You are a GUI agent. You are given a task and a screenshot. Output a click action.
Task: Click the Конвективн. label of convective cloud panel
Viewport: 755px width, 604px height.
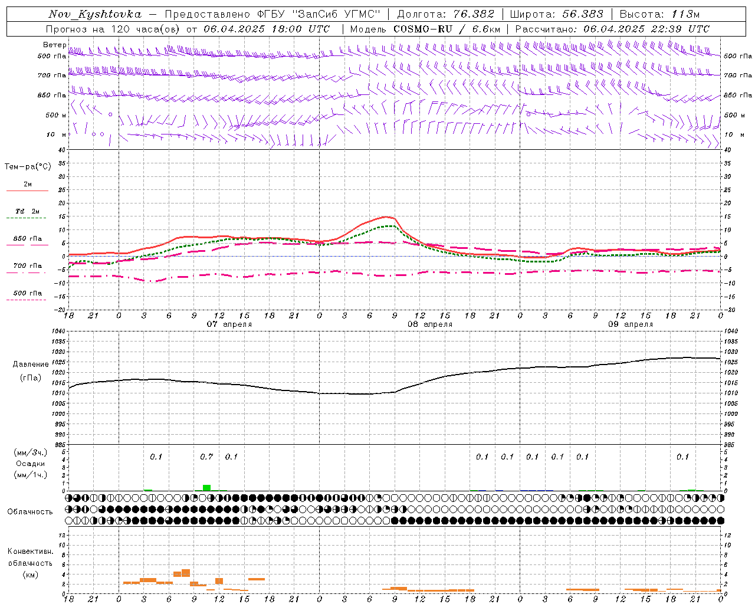30,552
